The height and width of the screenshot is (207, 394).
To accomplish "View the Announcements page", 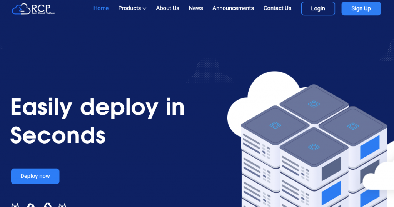I will point(233,8).
